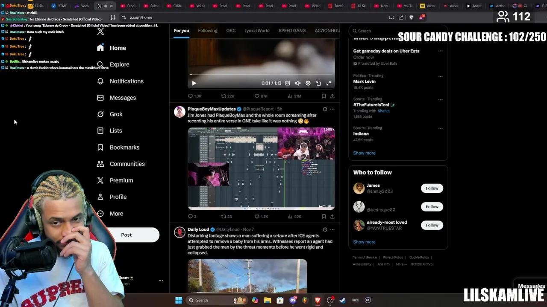Open PlaqueBoyMaxUpdates profile avatar

[x=179, y=112]
